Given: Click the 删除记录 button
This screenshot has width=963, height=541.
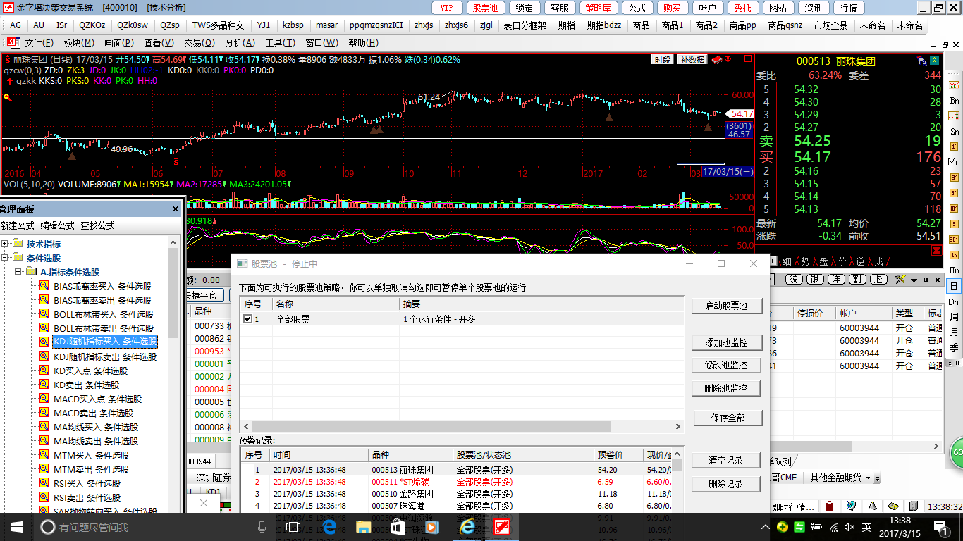Looking at the screenshot, I should (726, 484).
